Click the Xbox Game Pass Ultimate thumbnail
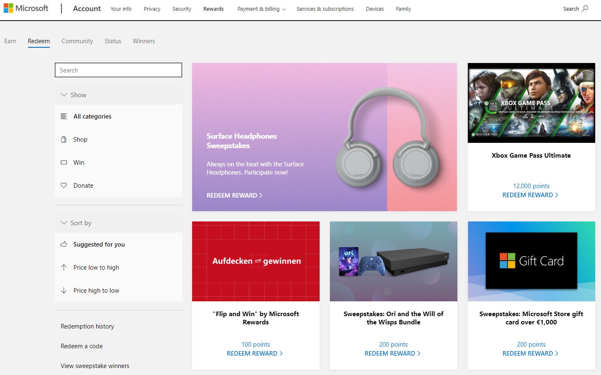 (531, 102)
